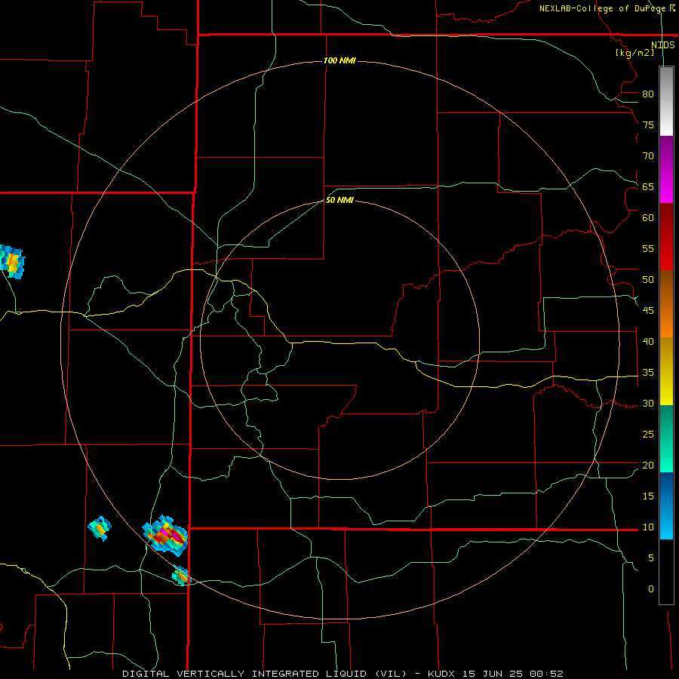Screen dimensions: 679x679
Task: Click the dark blue segment of the color bar
Action: point(666,506)
